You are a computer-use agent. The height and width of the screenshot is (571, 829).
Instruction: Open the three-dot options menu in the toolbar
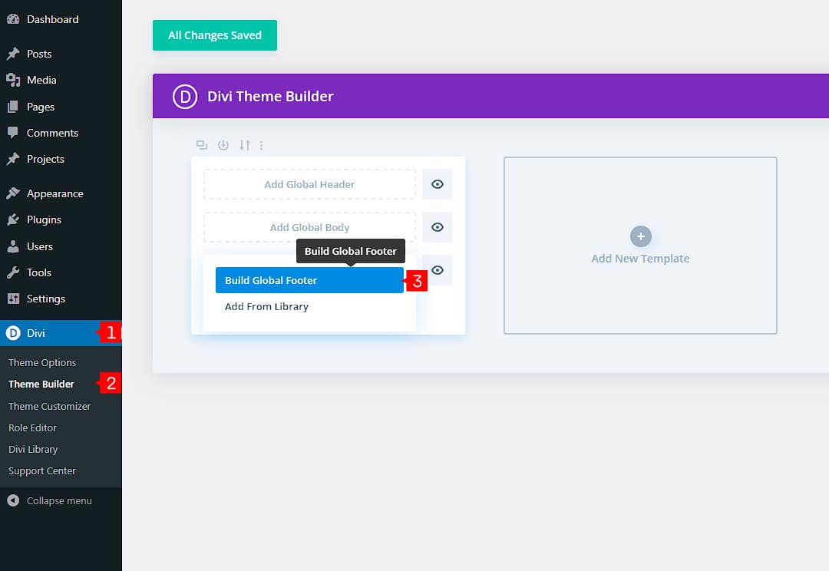261,145
